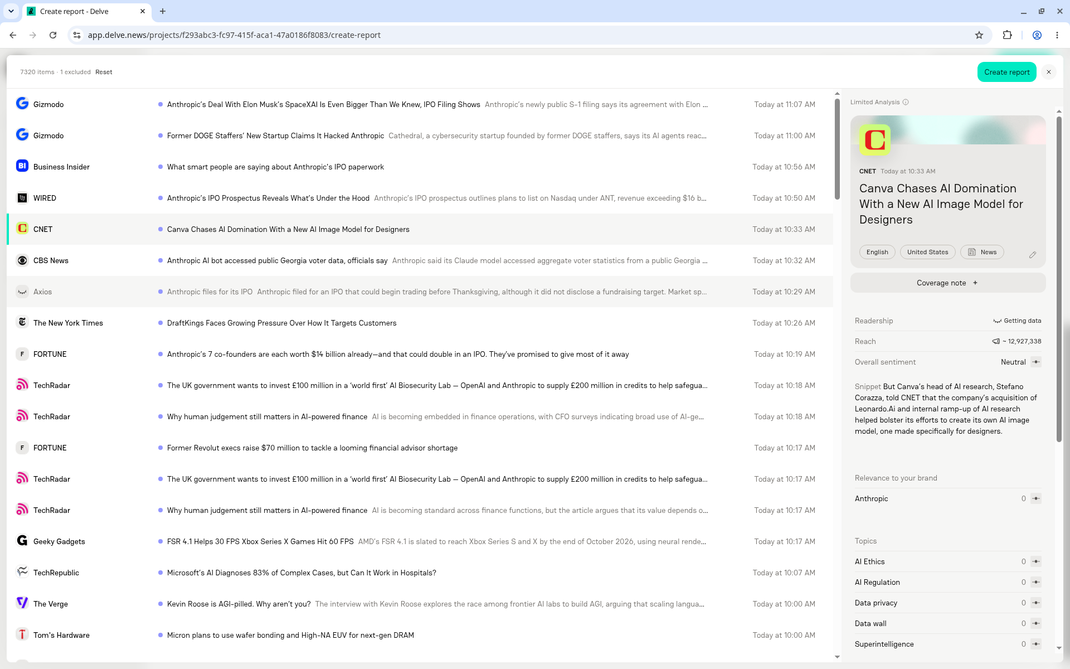The height and width of the screenshot is (669, 1070).
Task: Select the News type tag
Action: (982, 252)
